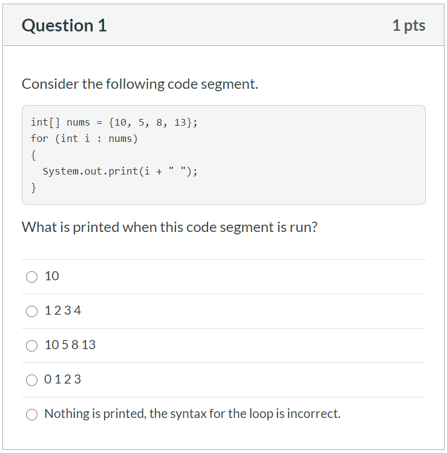
Task: Click "Consider the following code segment." text
Action: point(140,84)
